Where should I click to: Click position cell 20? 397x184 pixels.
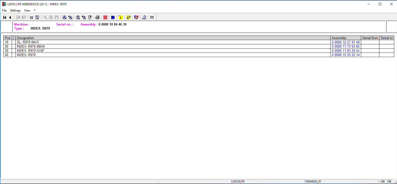[x=8, y=46]
